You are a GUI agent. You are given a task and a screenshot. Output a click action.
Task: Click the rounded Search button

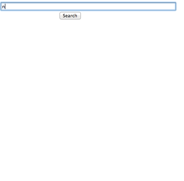pyautogui.click(x=70, y=16)
